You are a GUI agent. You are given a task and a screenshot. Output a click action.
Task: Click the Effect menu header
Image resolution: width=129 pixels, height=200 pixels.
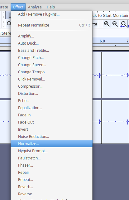click(x=18, y=7)
